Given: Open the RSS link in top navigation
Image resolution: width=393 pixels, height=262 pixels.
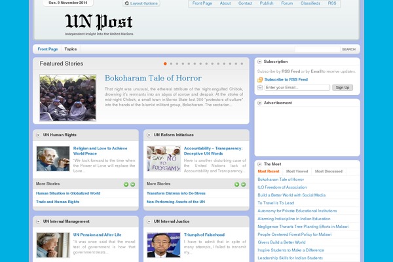Looking at the screenshot, I should click(332, 3).
